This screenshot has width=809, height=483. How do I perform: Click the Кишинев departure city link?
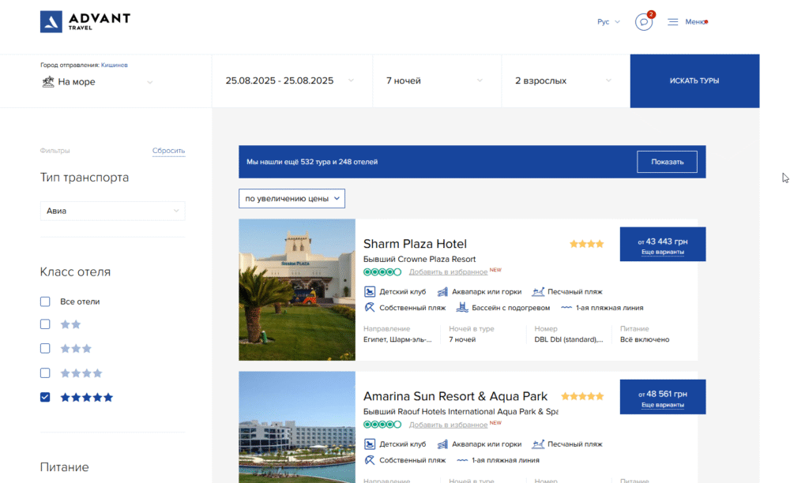click(x=115, y=65)
